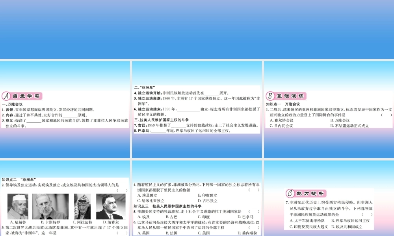This screenshot has width=394, height=236.
Task: Select question 4 about 随着殖民主义的扩张
Action: click(x=197, y=187)
